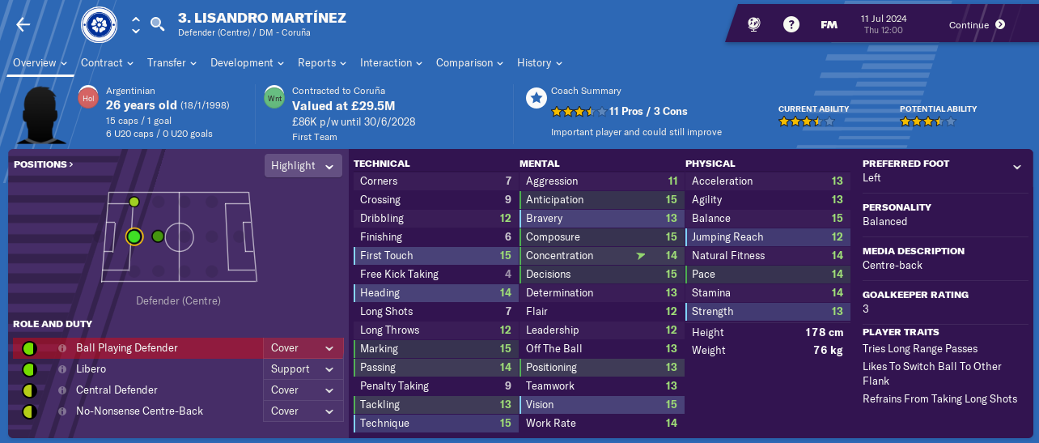Click the Coruña club badge icon

click(x=99, y=25)
